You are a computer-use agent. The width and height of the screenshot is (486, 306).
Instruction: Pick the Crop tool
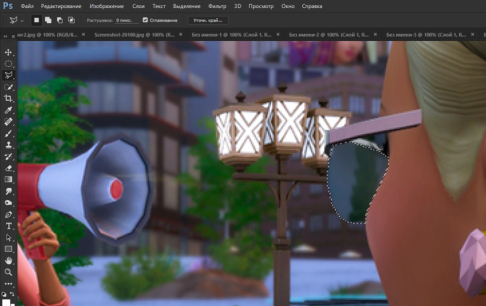(x=9, y=98)
